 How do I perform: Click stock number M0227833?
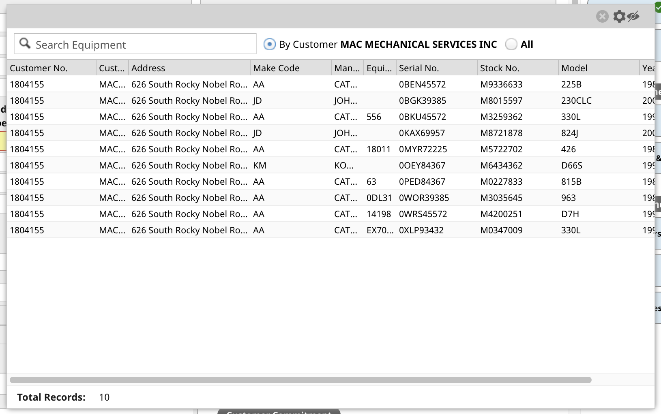click(x=501, y=181)
